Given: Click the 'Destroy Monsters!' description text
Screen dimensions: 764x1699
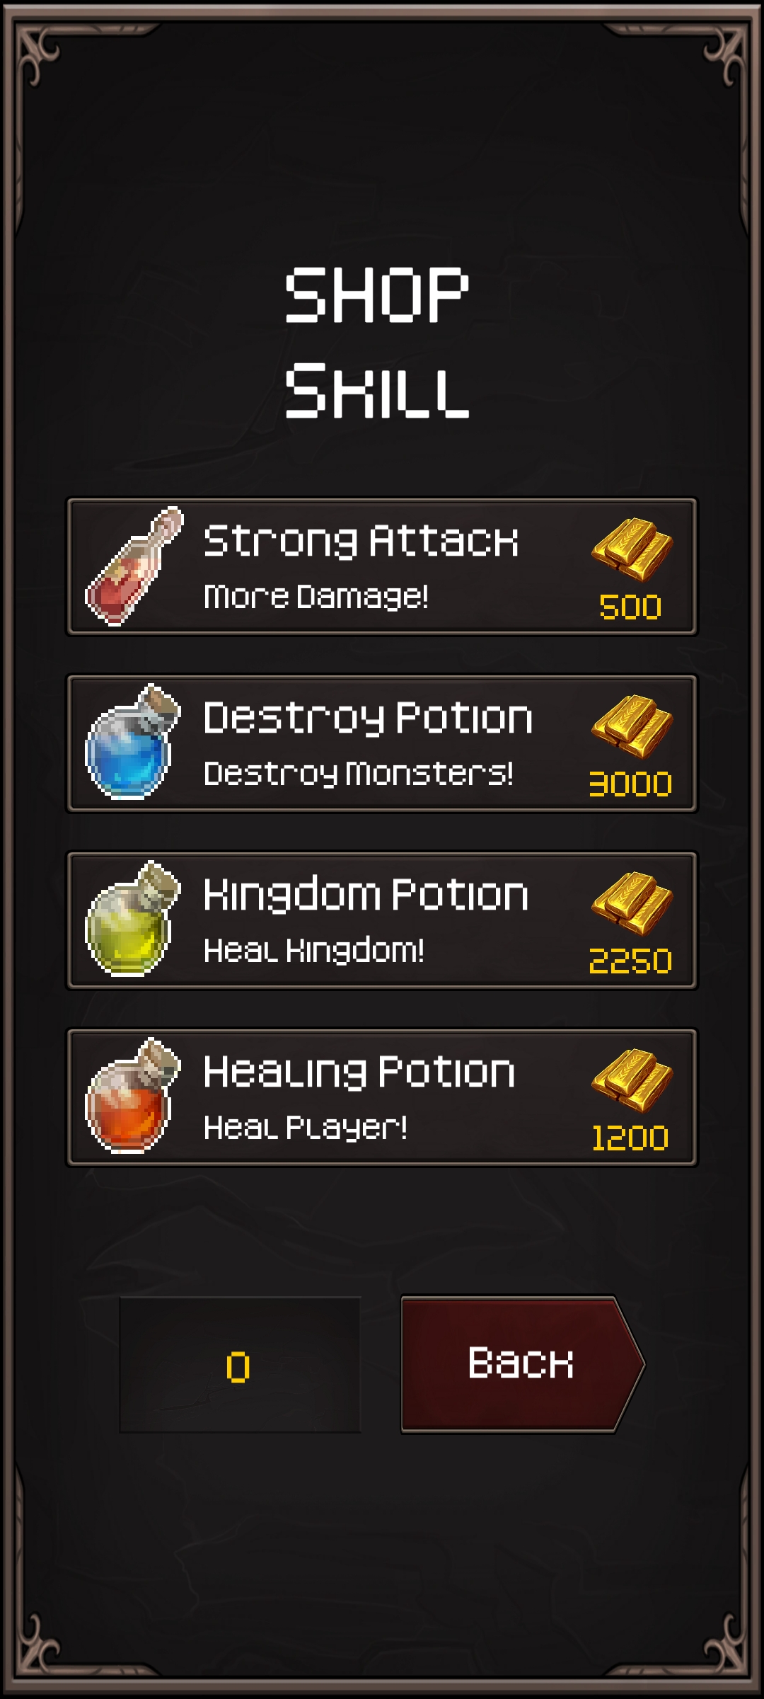Looking at the screenshot, I should click(x=359, y=774).
